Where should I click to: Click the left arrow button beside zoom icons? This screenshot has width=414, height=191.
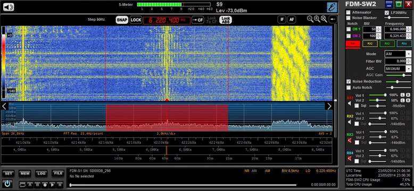(x=333, y=19)
